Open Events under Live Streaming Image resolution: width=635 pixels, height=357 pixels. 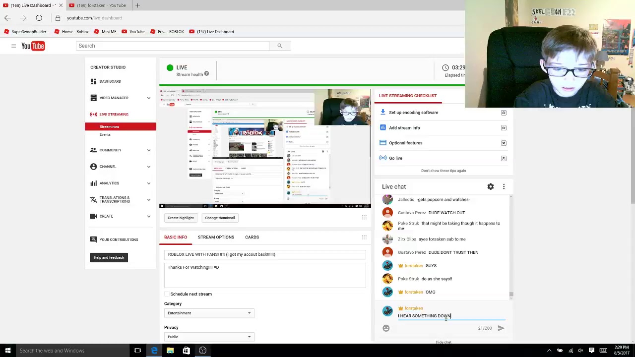coord(105,134)
